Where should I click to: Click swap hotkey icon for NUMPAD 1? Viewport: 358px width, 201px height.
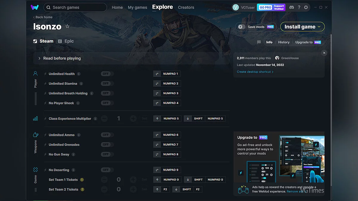(x=157, y=74)
